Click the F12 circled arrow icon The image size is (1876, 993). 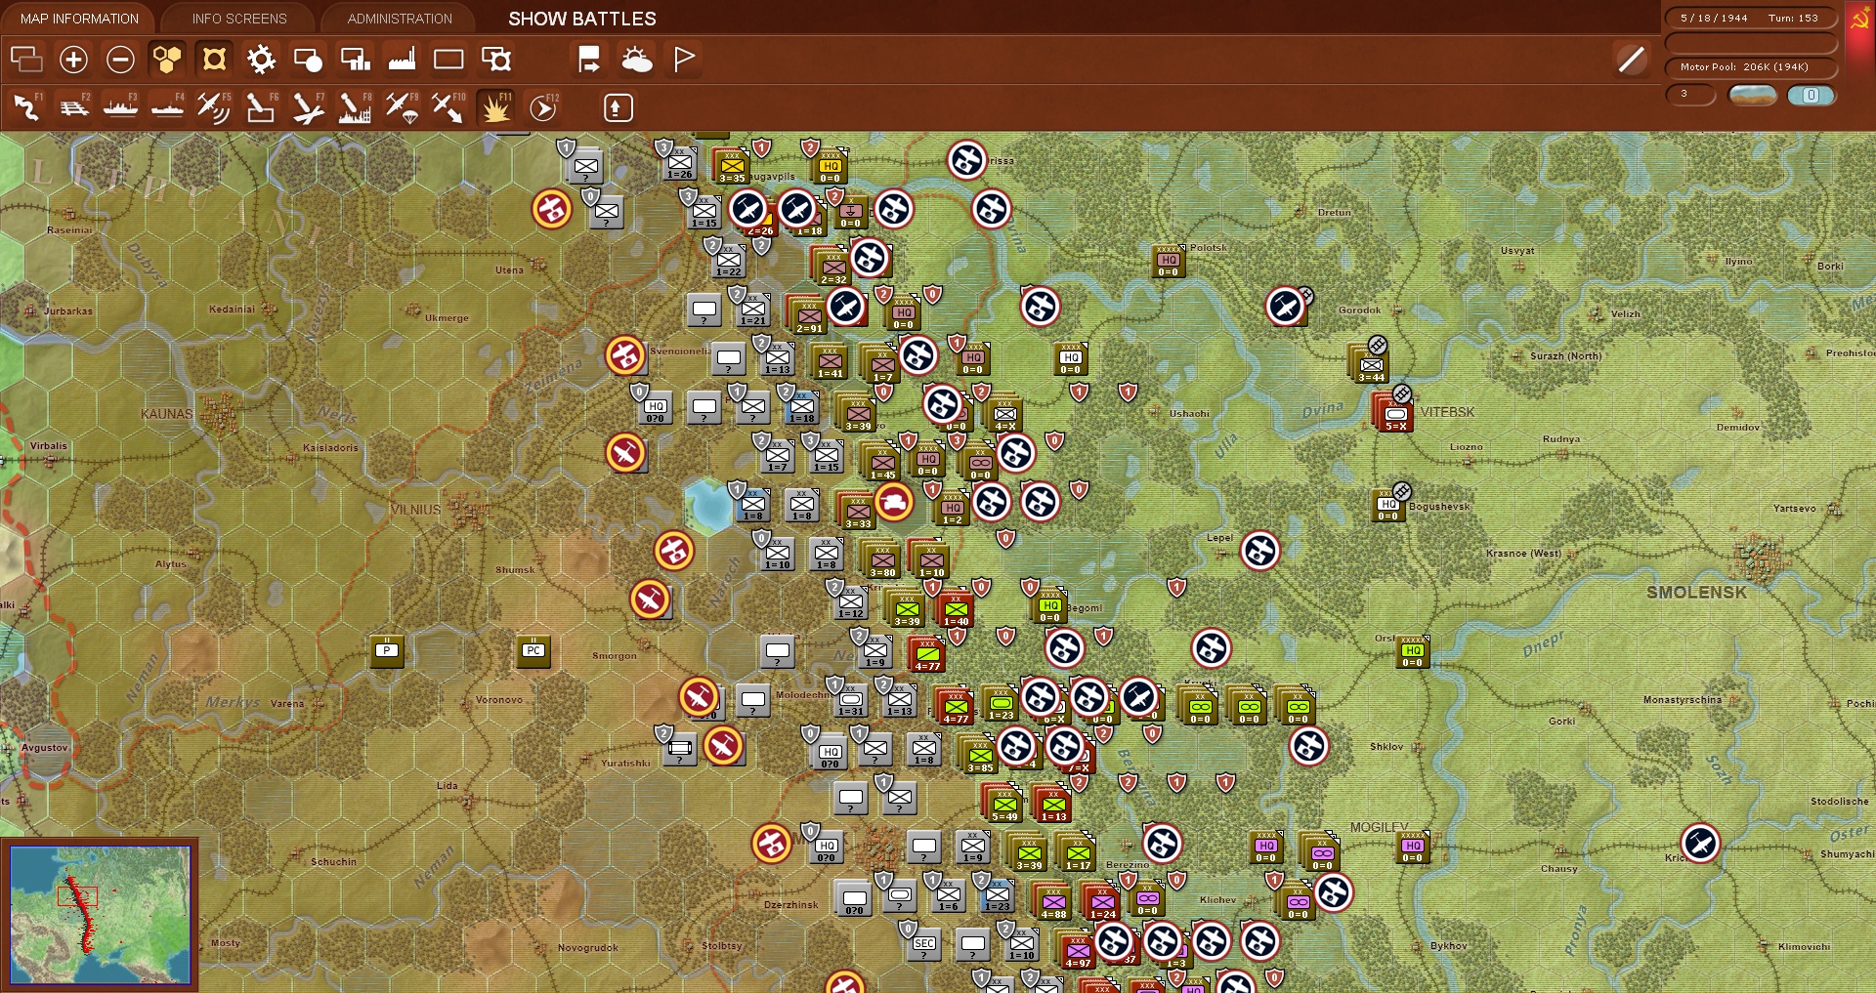point(543,107)
